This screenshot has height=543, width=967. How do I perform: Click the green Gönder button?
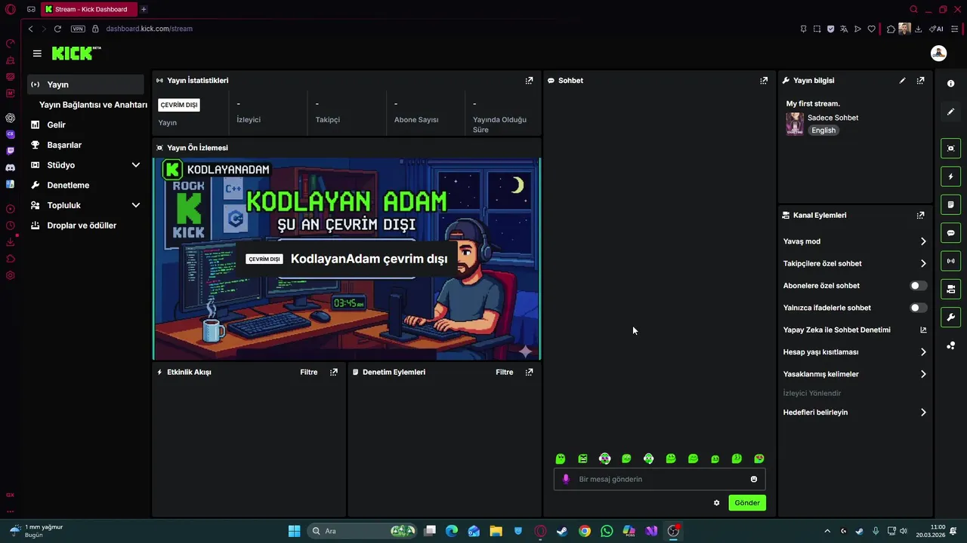pyautogui.click(x=747, y=503)
